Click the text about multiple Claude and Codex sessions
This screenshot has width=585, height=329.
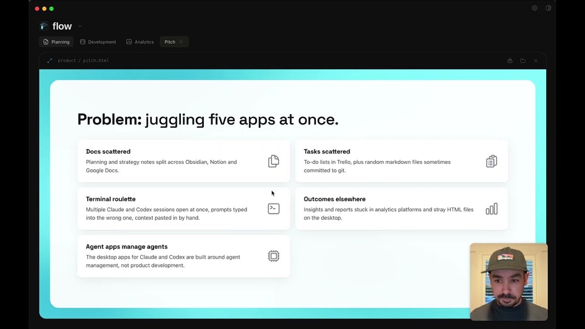click(x=166, y=214)
